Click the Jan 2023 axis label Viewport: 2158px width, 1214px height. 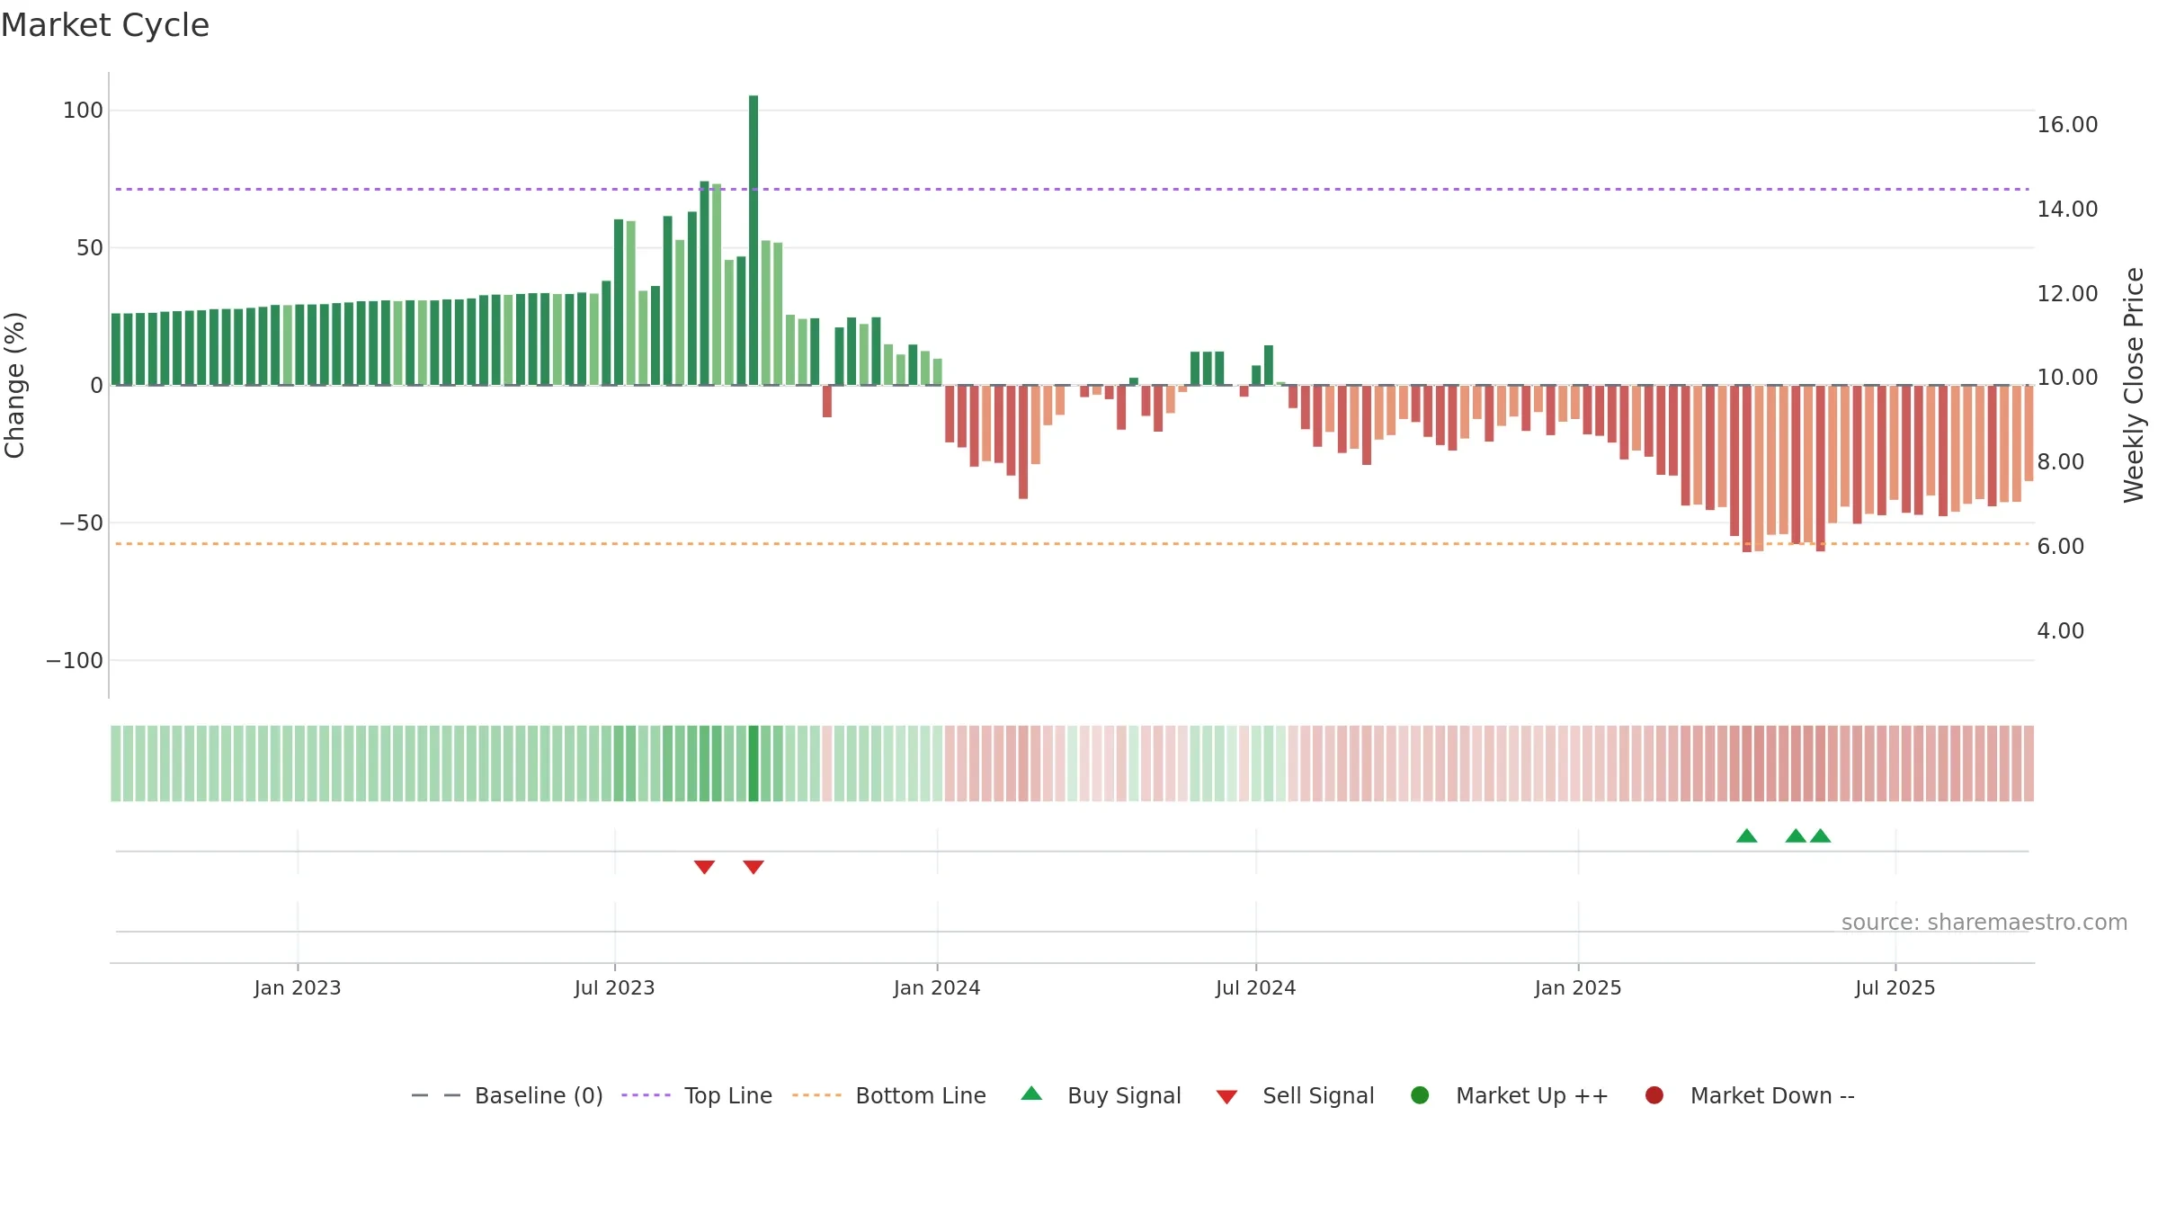(298, 988)
